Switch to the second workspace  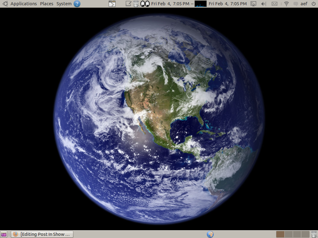(x=288, y=234)
